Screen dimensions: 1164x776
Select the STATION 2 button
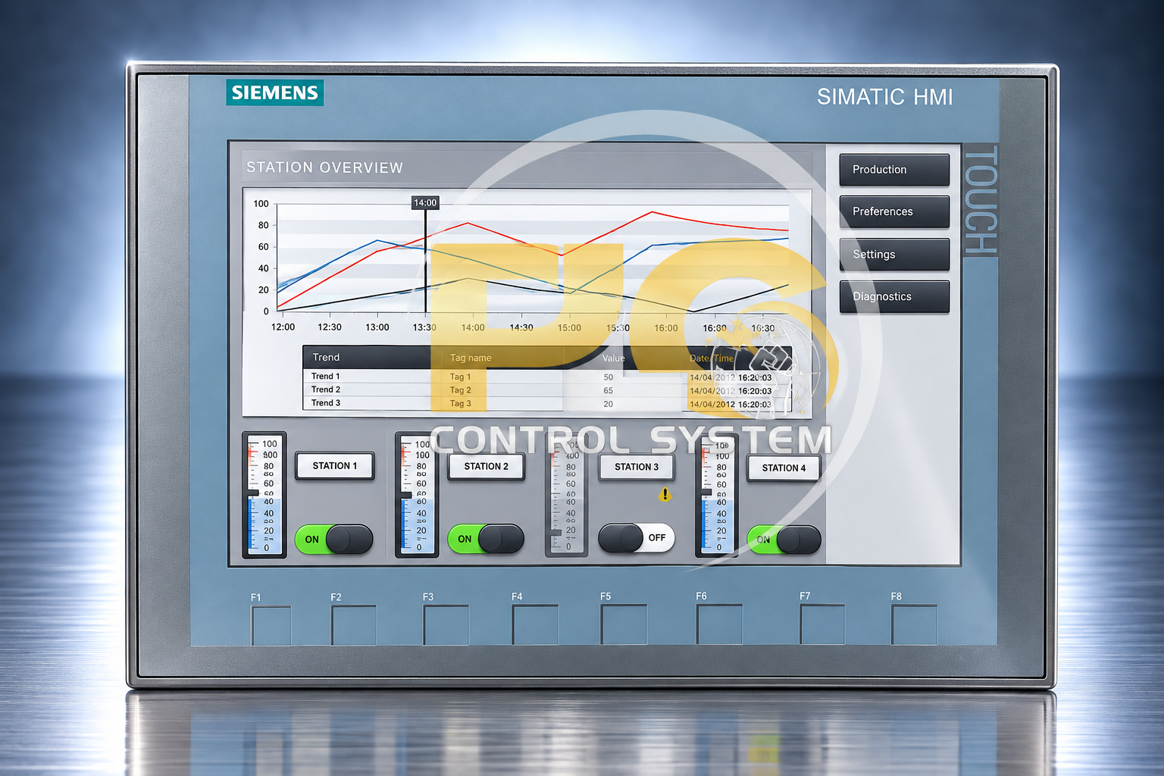(487, 467)
